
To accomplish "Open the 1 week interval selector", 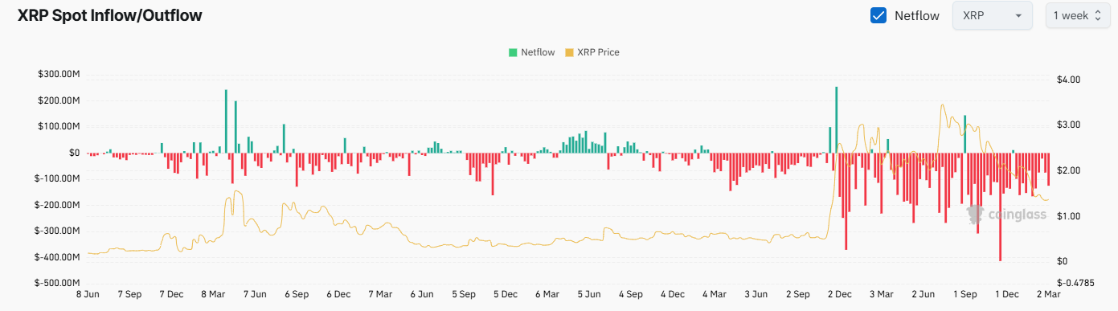I will click(x=1079, y=15).
